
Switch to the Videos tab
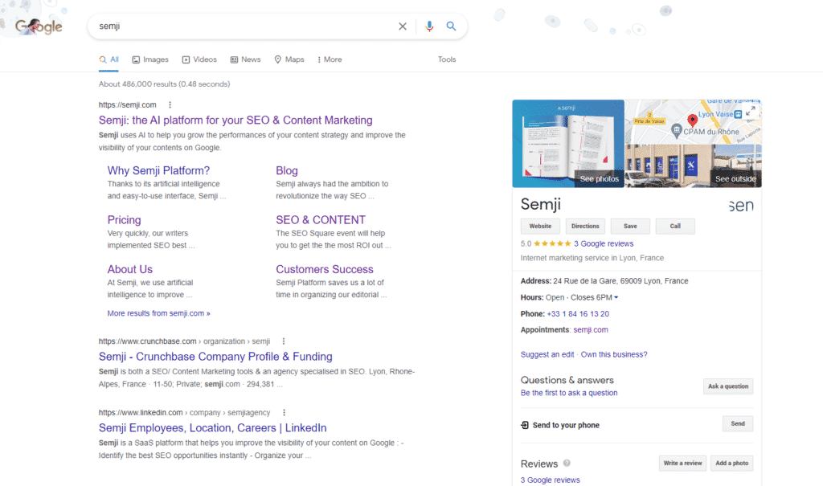click(x=199, y=59)
